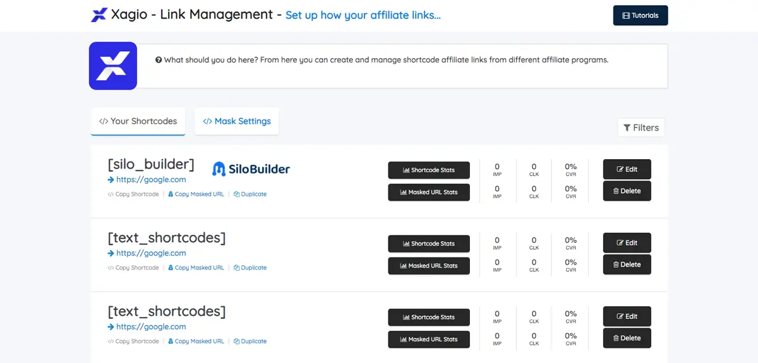
Task: Duplicate the last text_shortcodes entry
Action: pyautogui.click(x=250, y=342)
